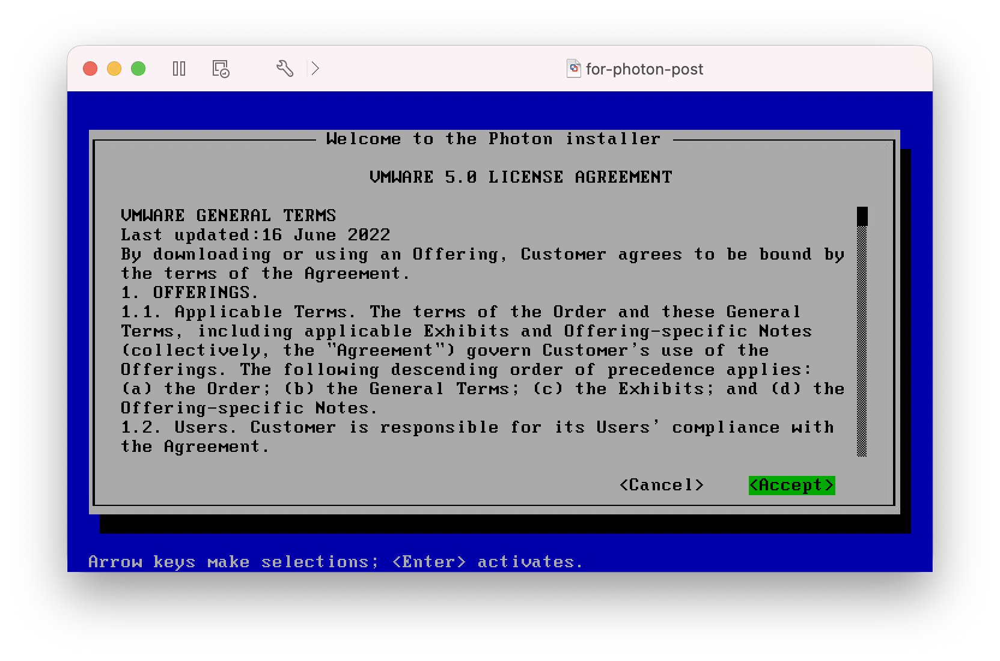Choose Cancel in the license dialog
The image size is (1000, 661).
tap(661, 485)
